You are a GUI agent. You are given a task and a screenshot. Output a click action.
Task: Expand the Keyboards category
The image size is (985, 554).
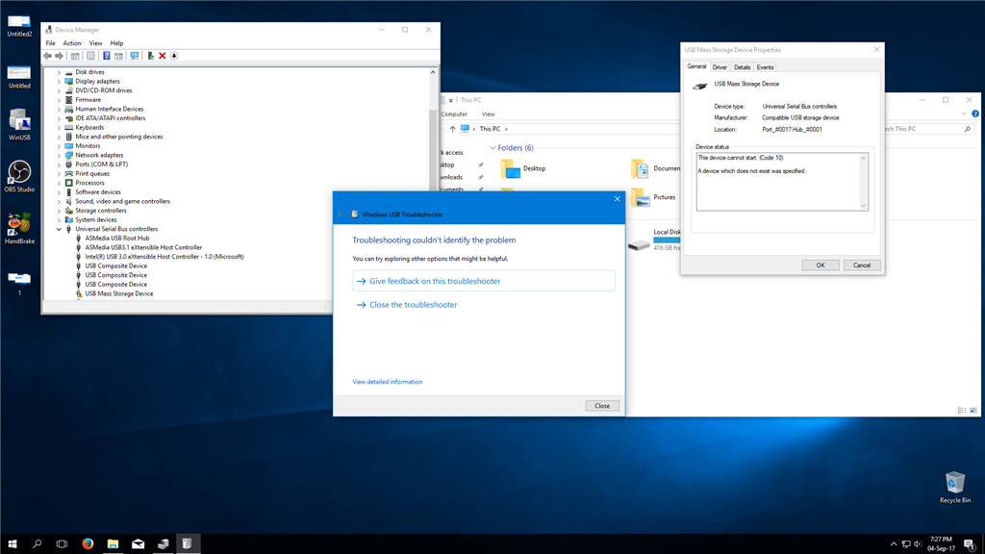[59, 128]
